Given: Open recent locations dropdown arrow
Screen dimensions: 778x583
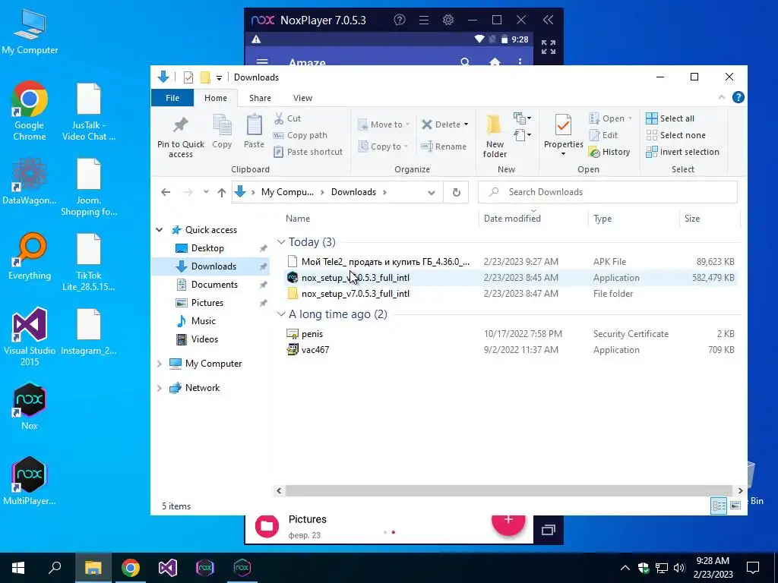Looking at the screenshot, I should coord(206,192).
